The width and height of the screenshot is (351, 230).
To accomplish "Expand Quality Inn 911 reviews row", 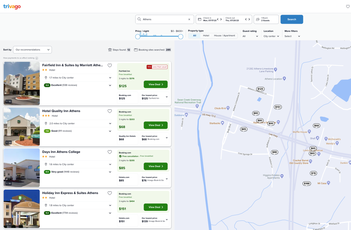I will 77,131.
